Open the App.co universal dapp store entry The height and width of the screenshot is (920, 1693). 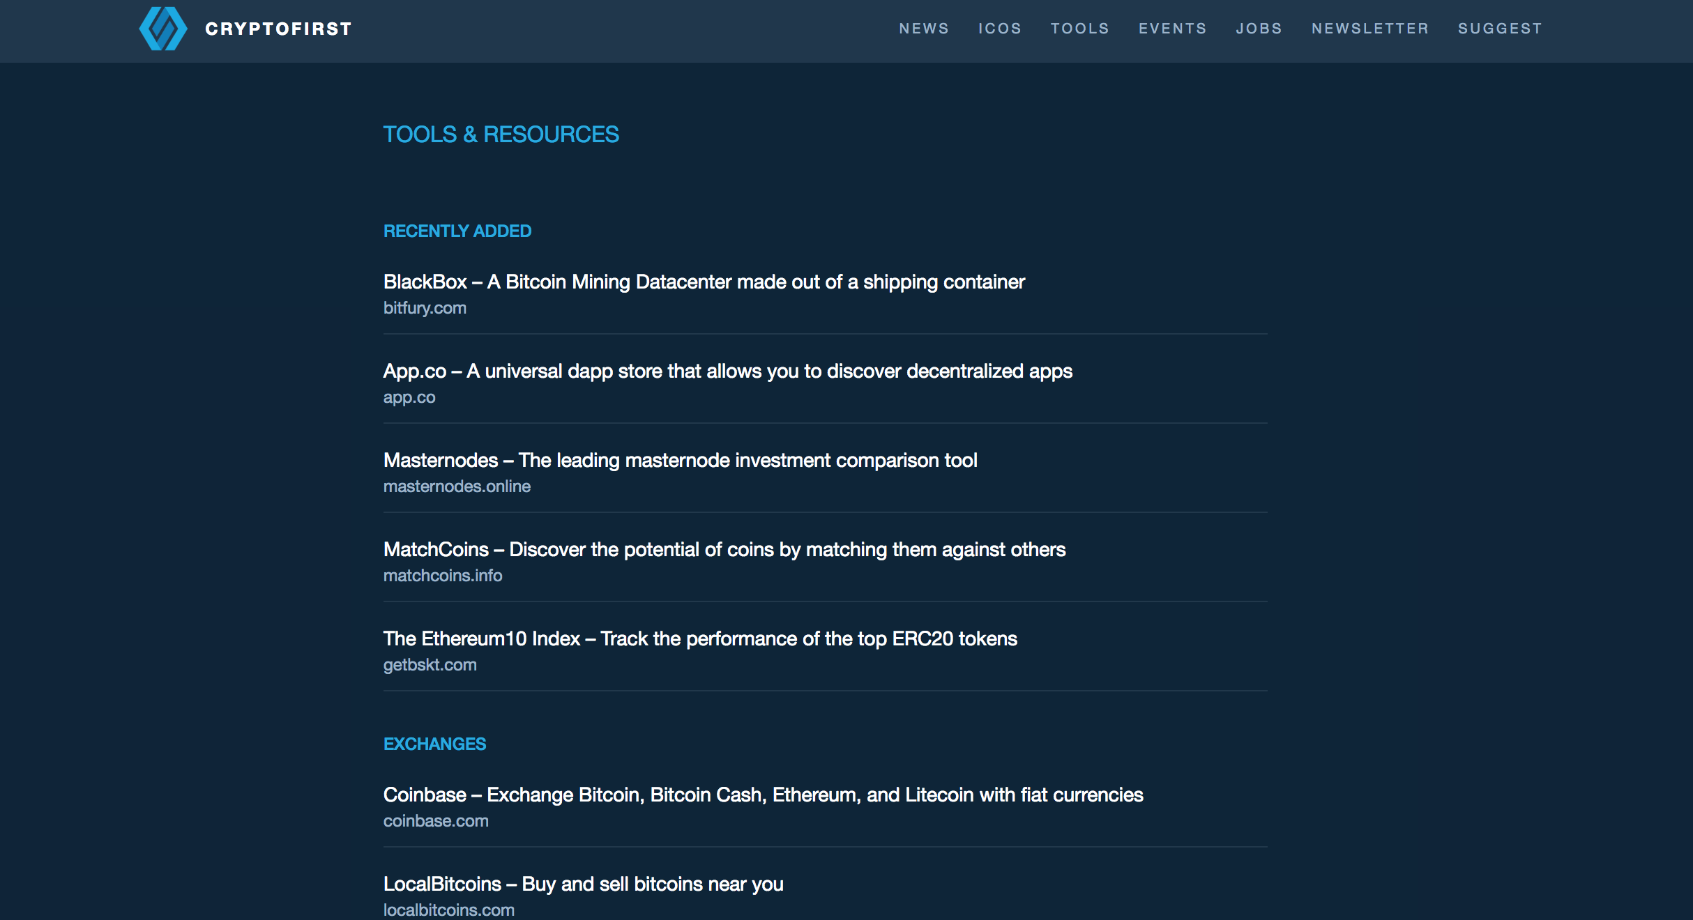tap(728, 371)
